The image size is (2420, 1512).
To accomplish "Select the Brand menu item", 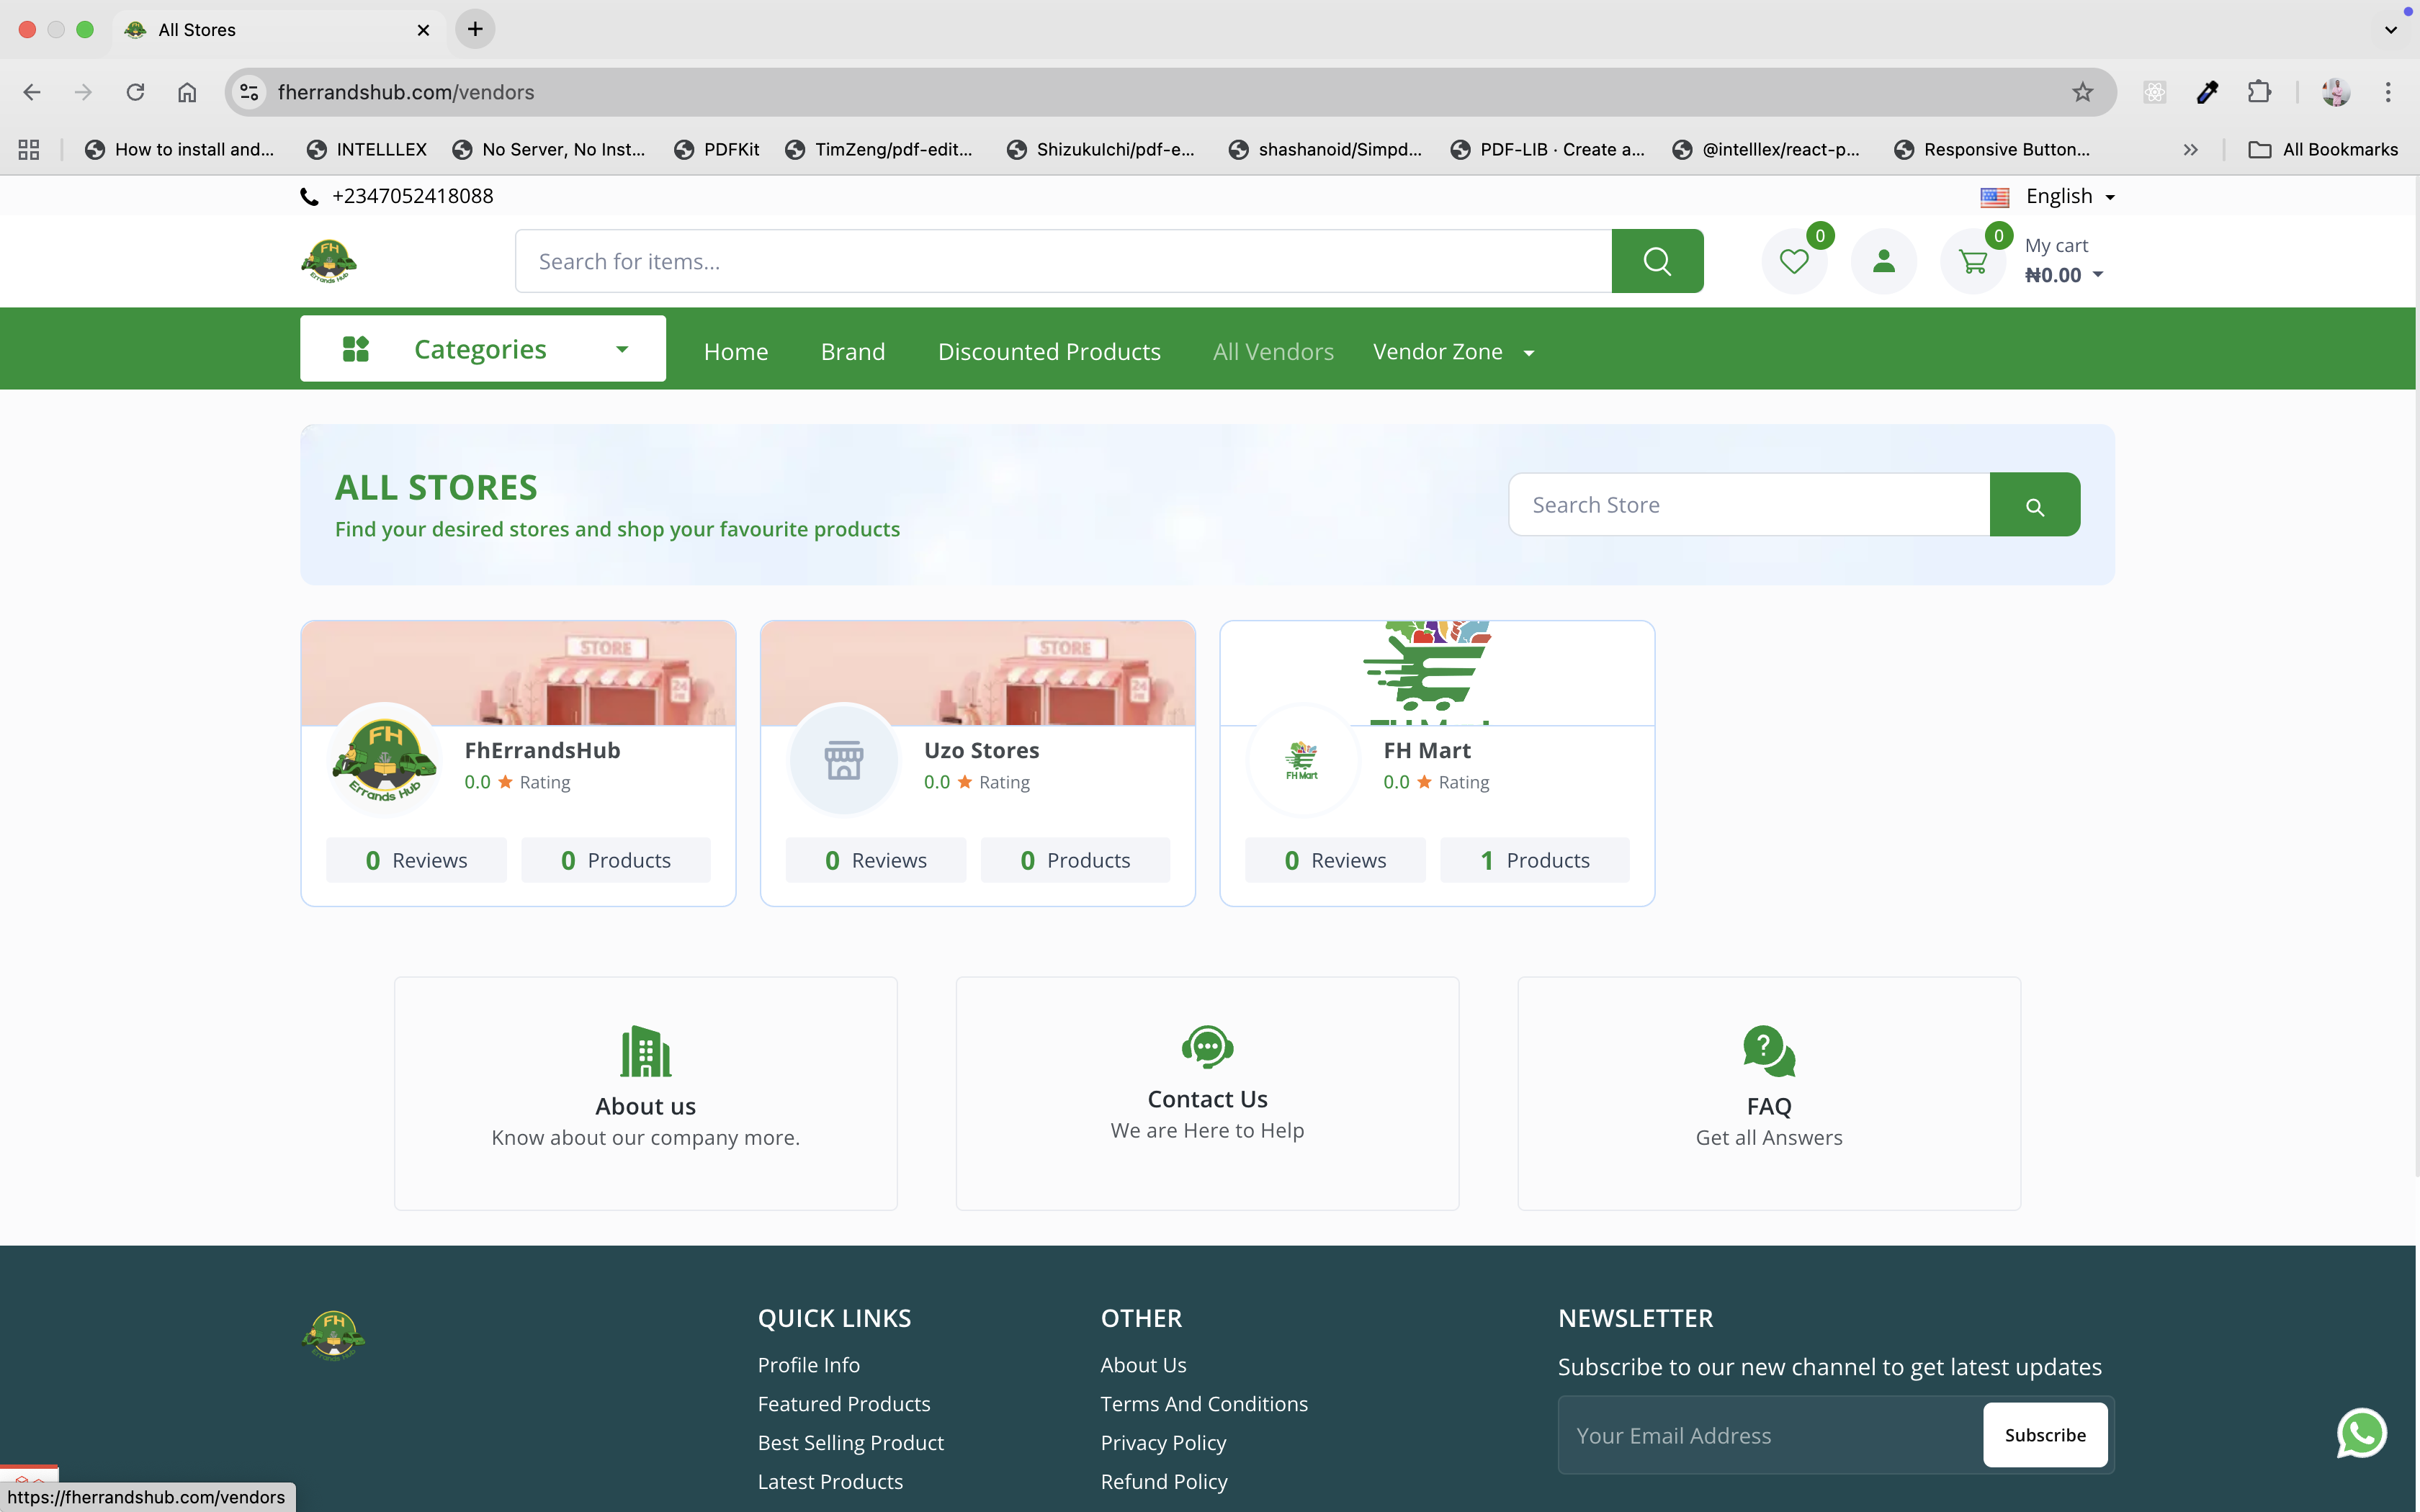I will [x=852, y=352].
